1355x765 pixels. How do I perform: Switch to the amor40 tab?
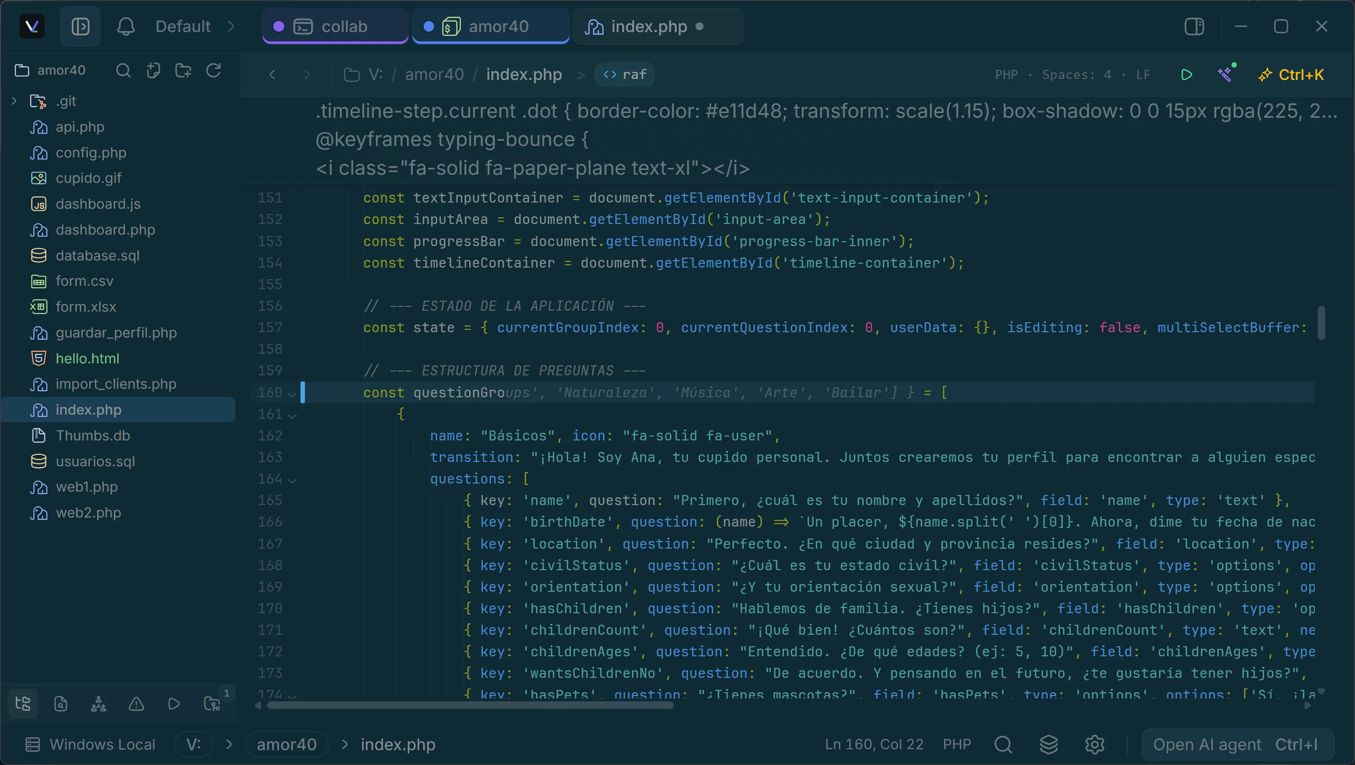(490, 26)
